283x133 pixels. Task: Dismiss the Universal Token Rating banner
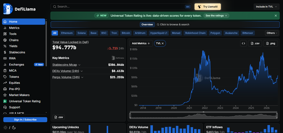(x=276, y=16)
